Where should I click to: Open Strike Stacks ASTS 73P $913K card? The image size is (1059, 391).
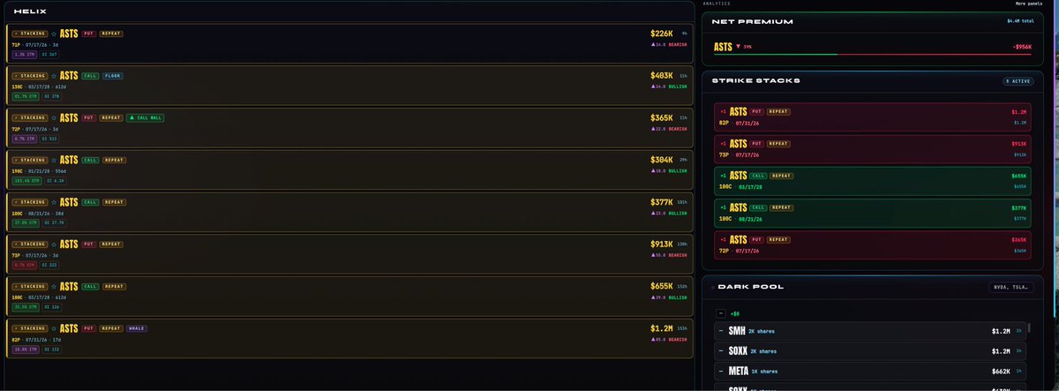pos(873,149)
